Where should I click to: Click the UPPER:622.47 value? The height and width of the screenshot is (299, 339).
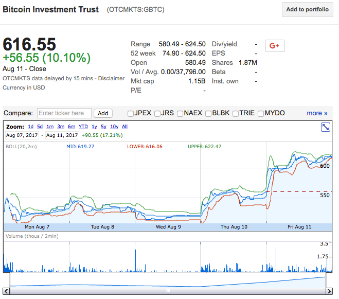click(205, 147)
